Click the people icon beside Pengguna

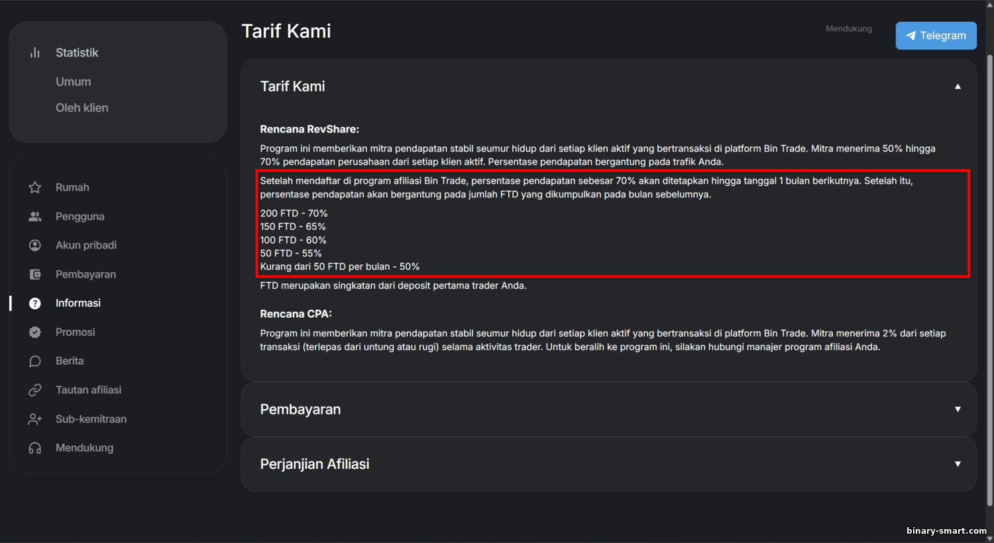(x=35, y=217)
